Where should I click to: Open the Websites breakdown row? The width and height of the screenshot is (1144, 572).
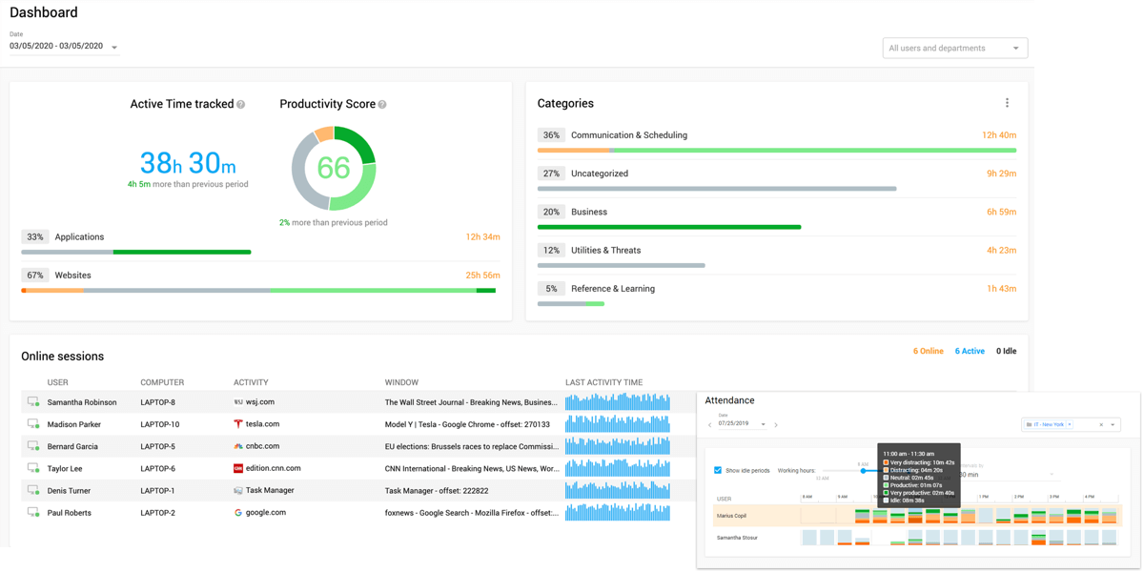coord(260,280)
